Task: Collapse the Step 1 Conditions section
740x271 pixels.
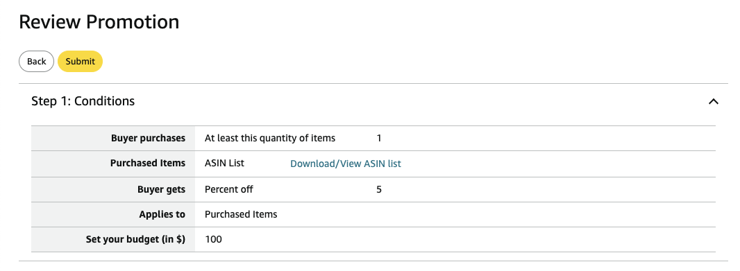Action: pyautogui.click(x=713, y=101)
